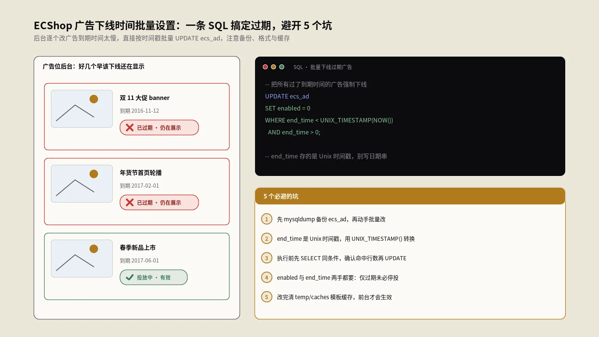599x337 pixels.
Task: Click the tip enabled 与 end_time 两手都要
Action: (x=338, y=277)
